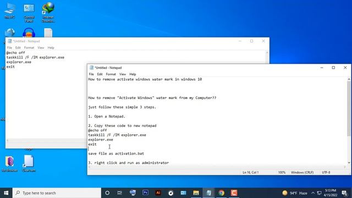Launch Photoshop from the taskbar
The height and width of the screenshot is (198, 352).
[x=145, y=193]
